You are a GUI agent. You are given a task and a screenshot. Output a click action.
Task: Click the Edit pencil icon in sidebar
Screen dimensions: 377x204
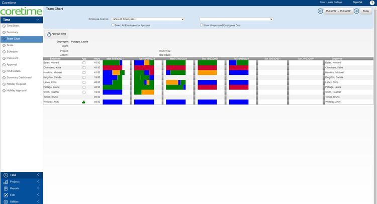click(x=6, y=195)
